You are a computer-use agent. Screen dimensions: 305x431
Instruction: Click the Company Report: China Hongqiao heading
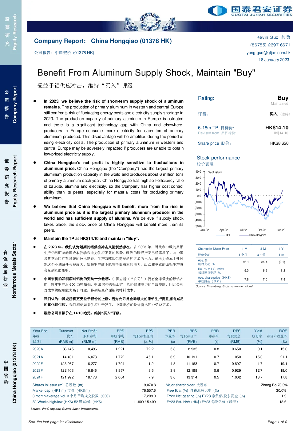point(103,41)
